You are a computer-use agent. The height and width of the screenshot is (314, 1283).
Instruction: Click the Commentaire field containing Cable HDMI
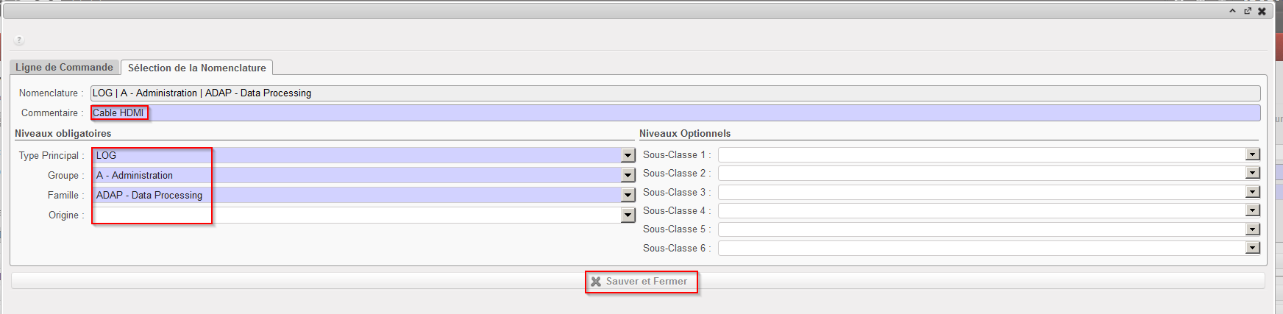tap(662, 113)
